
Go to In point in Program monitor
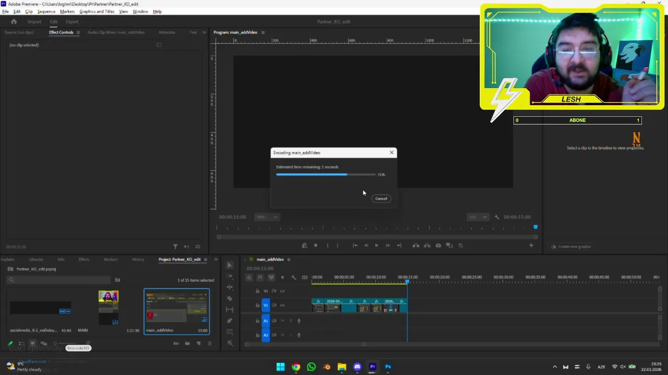[x=355, y=245]
